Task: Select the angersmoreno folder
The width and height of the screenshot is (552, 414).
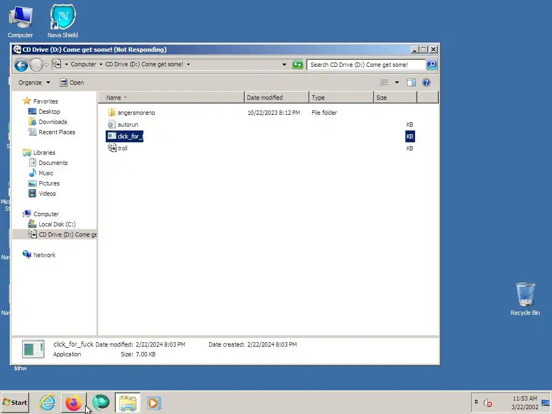Action: point(132,113)
